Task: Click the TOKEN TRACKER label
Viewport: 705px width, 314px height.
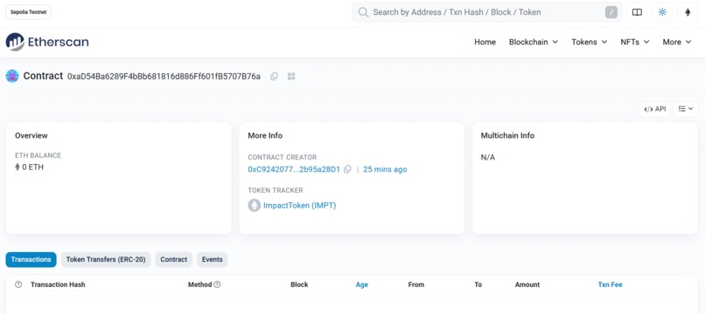Action: [x=276, y=190]
